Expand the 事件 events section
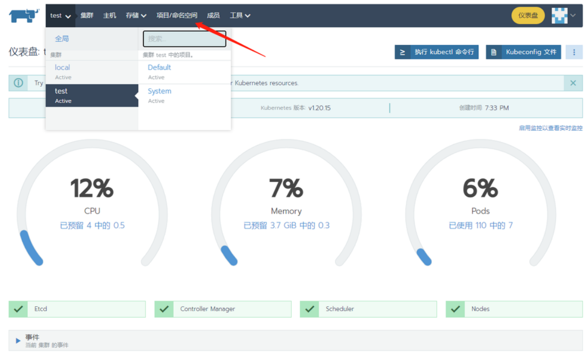The image size is (588, 362). pyautogui.click(x=18, y=341)
